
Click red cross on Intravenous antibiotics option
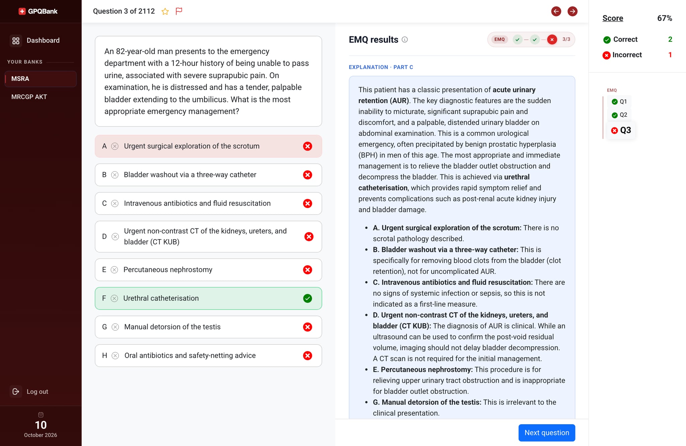307,204
